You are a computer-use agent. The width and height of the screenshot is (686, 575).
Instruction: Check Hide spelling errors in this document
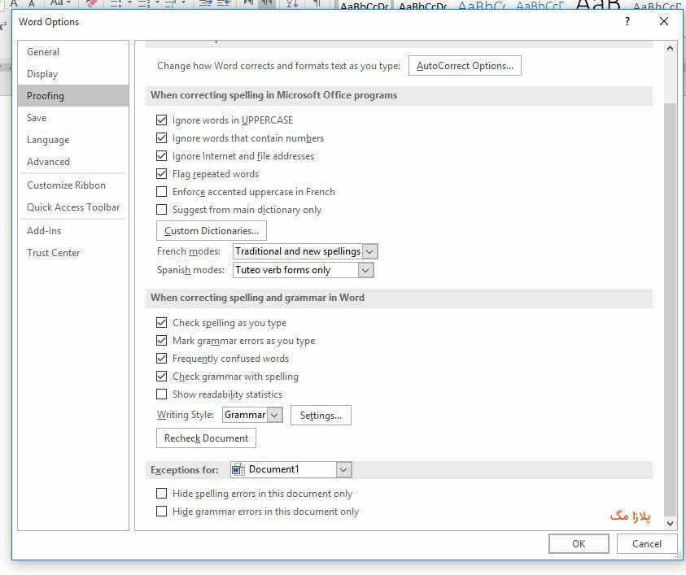pos(161,493)
